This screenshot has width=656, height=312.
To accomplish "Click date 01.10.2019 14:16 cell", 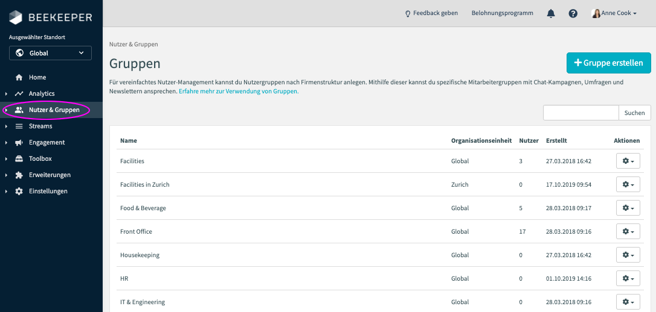I will pos(568,279).
